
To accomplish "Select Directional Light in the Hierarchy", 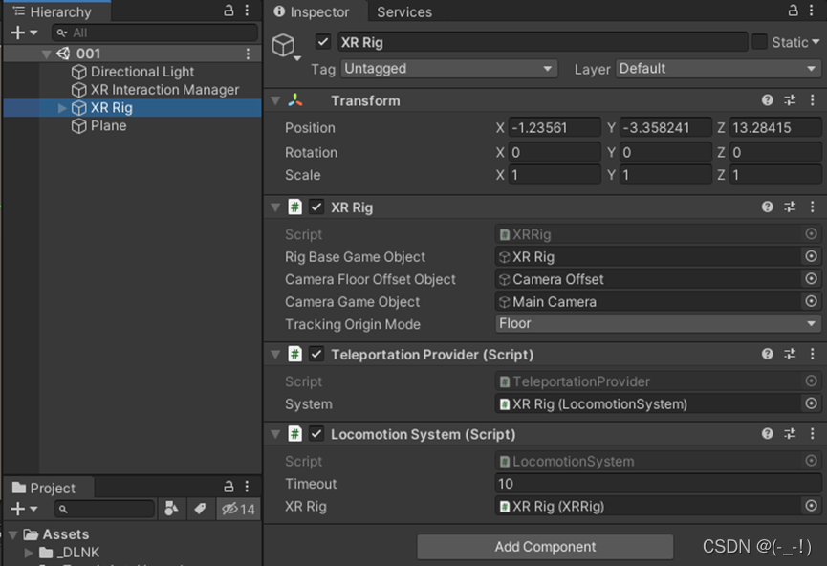I will click(x=141, y=72).
